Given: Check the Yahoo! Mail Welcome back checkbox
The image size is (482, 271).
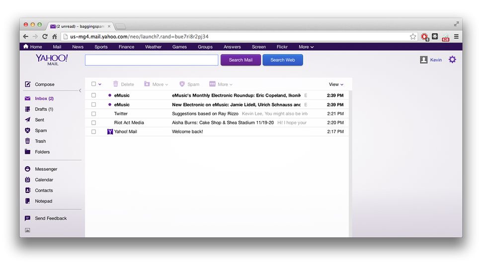Looking at the screenshot, I should coord(93,132).
